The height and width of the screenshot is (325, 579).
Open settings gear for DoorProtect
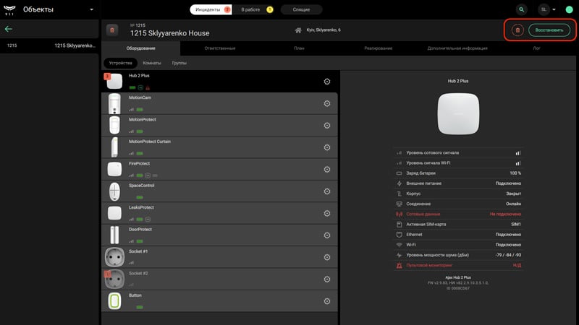coord(327,235)
